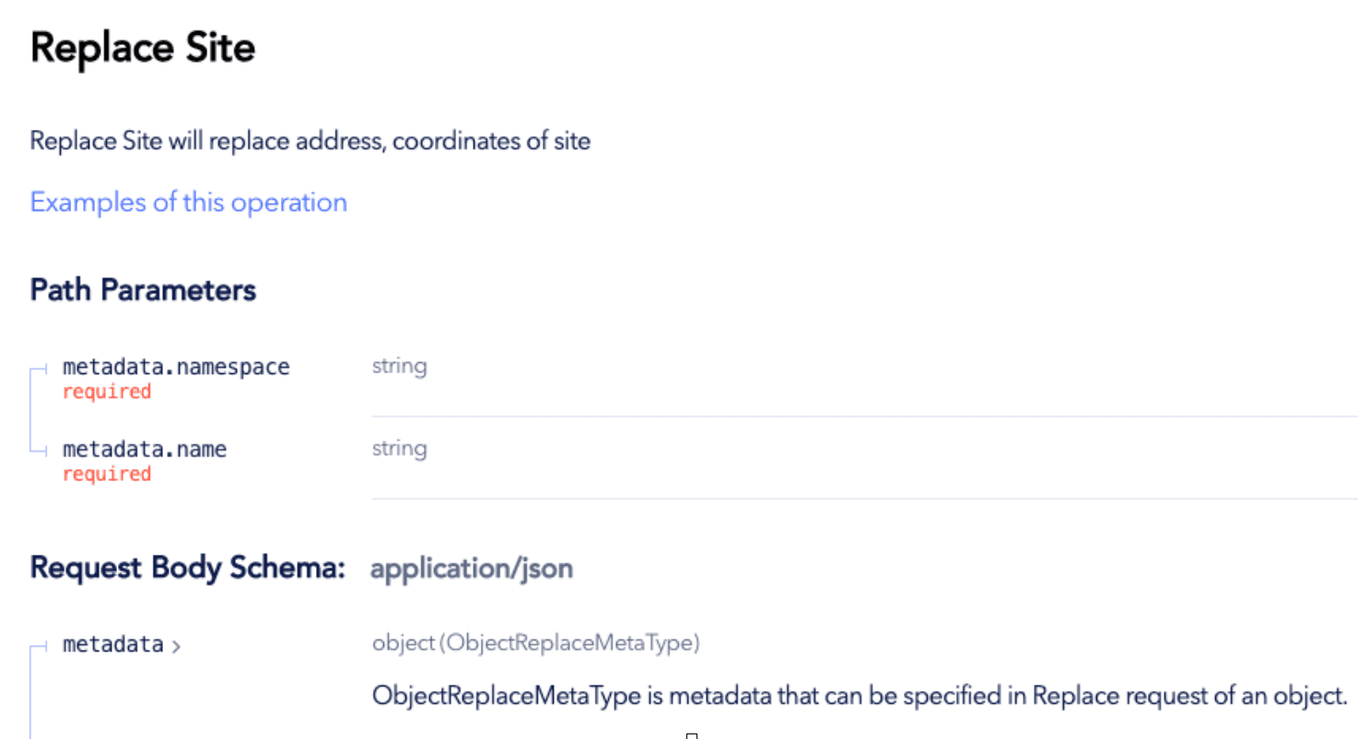The height and width of the screenshot is (739, 1358).
Task: Click the metadata property name in Request Body
Action: pyautogui.click(x=112, y=645)
